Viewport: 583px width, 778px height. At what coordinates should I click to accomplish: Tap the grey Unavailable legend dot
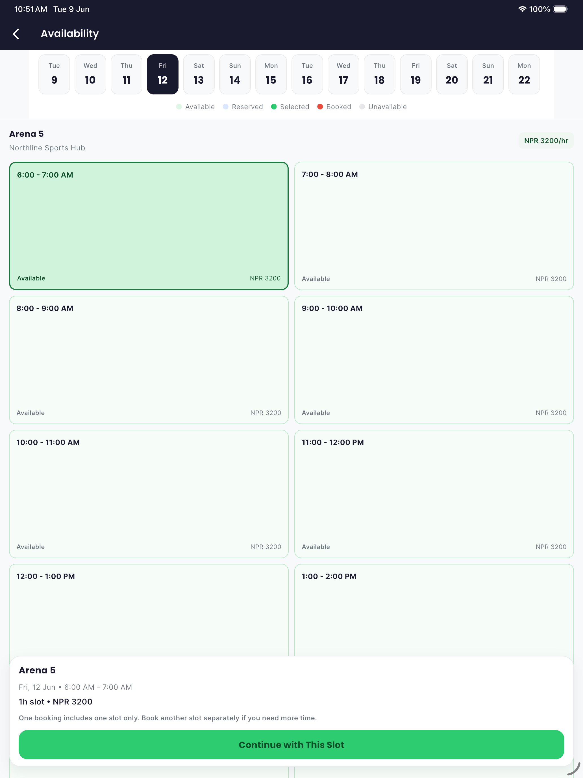[x=362, y=107]
